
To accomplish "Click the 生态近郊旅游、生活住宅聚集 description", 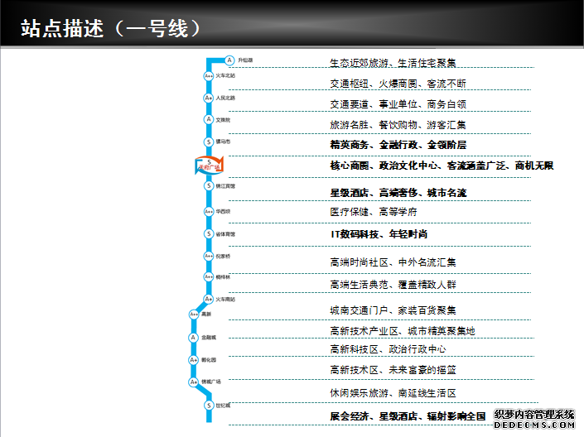I will pos(393,63).
